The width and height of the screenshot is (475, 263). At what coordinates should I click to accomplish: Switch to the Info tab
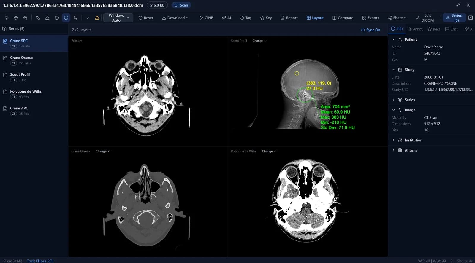[x=397, y=29]
